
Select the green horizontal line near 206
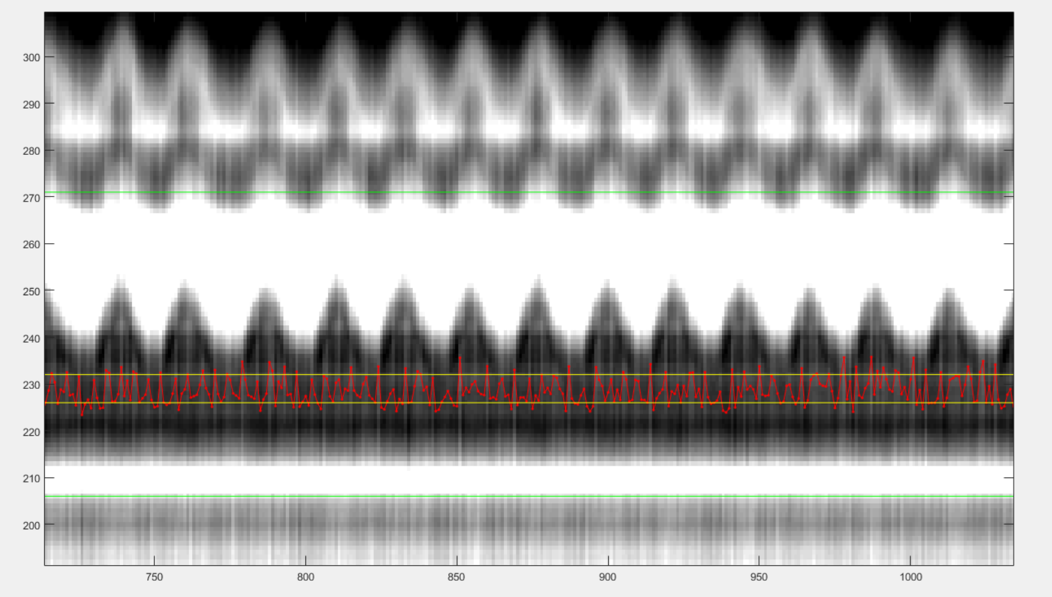coord(529,496)
